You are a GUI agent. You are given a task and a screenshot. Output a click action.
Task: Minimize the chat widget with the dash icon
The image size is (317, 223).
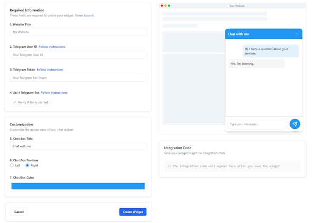pyautogui.click(x=297, y=34)
